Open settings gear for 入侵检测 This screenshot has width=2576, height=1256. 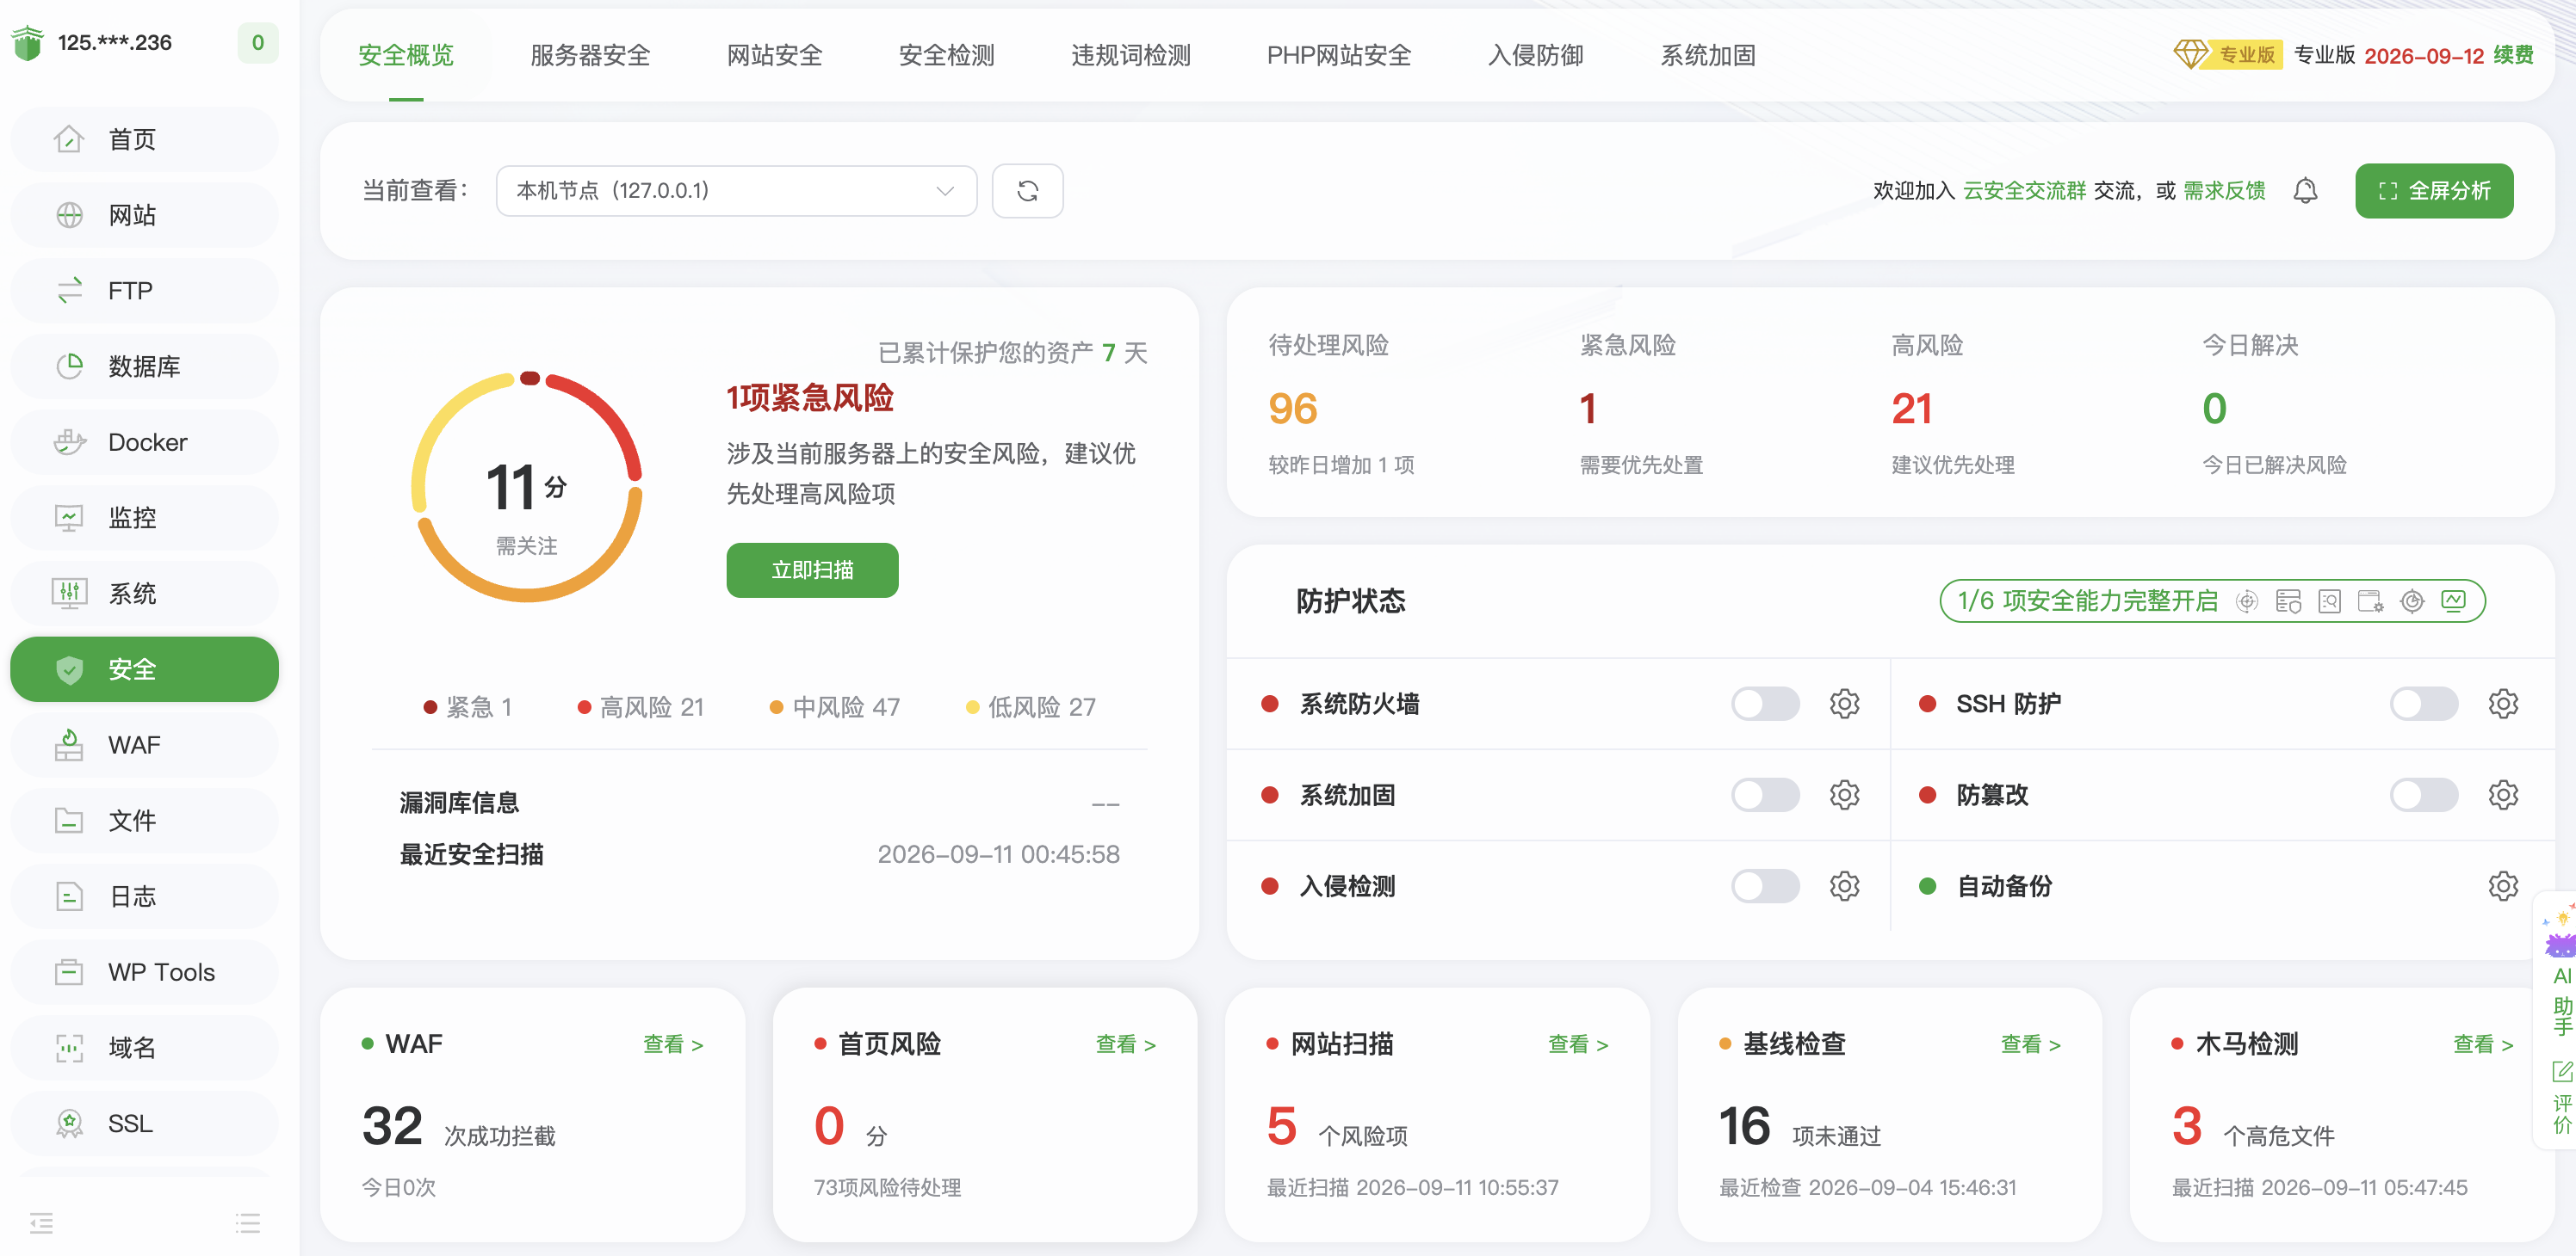(x=1844, y=885)
